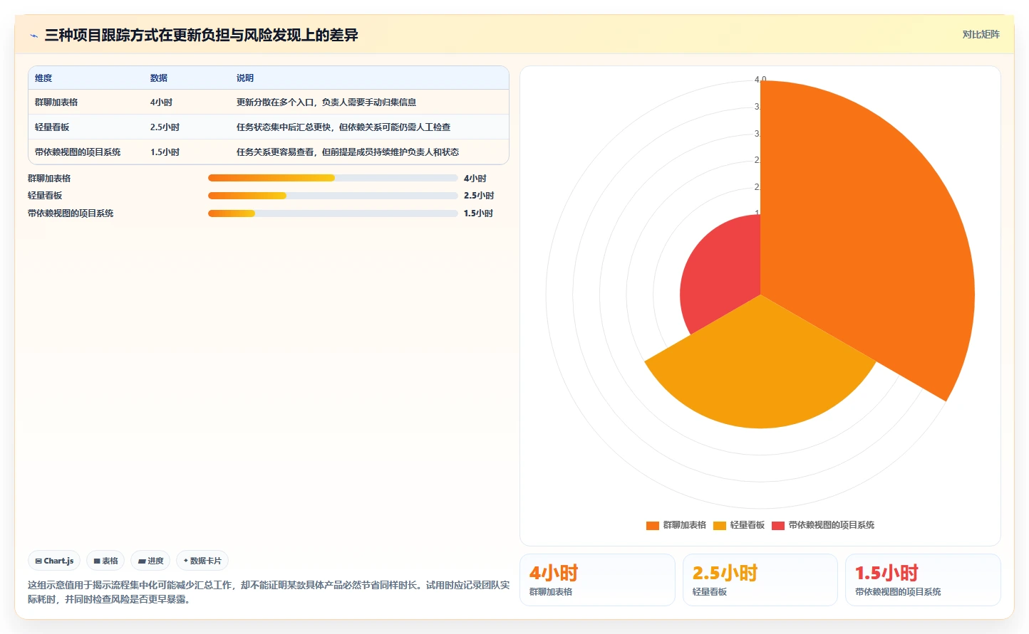Screen dimensions: 1029x634
Task: Click the 轻量看板 legend label text
Action: tap(747, 525)
